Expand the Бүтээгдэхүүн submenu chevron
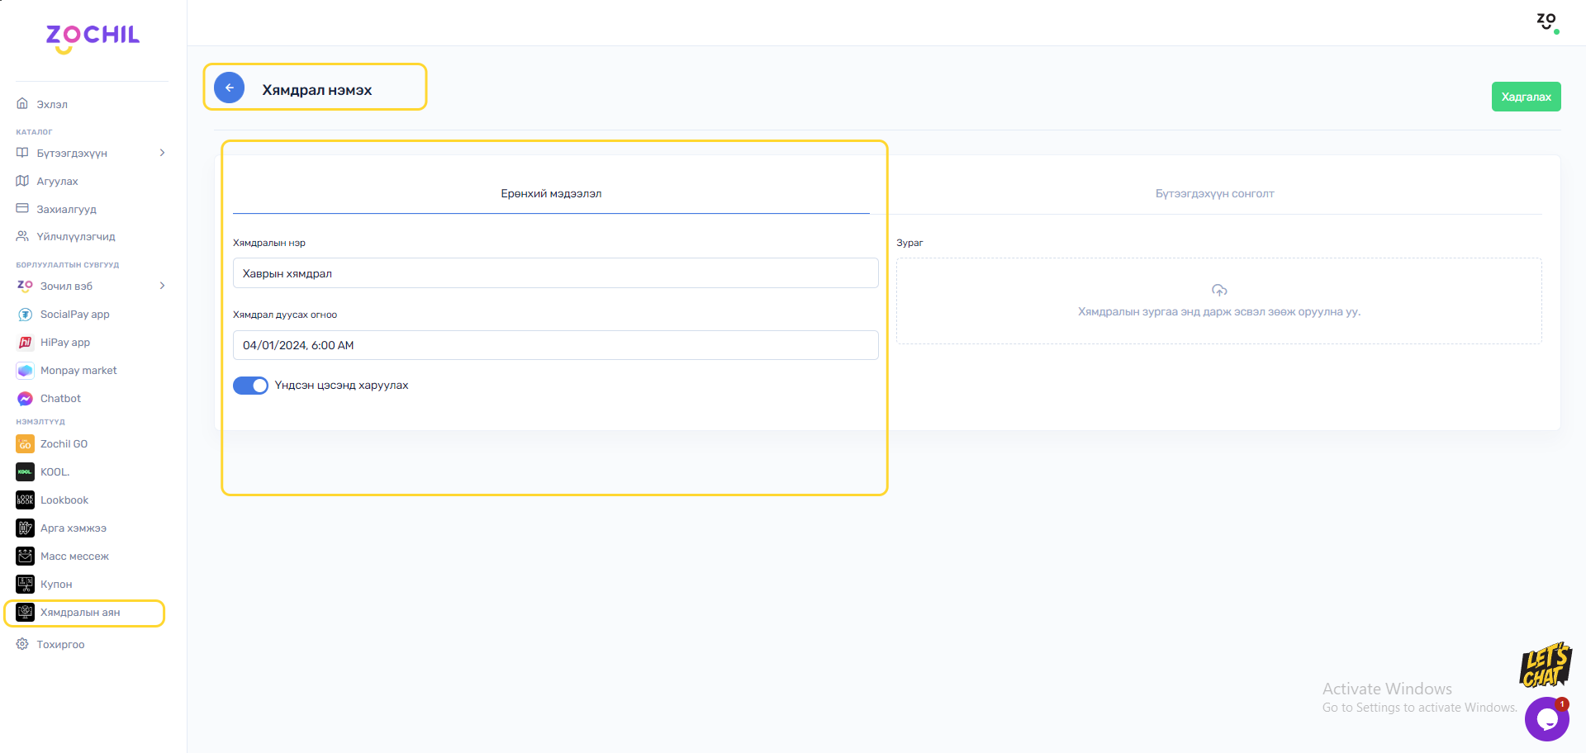 [162, 153]
